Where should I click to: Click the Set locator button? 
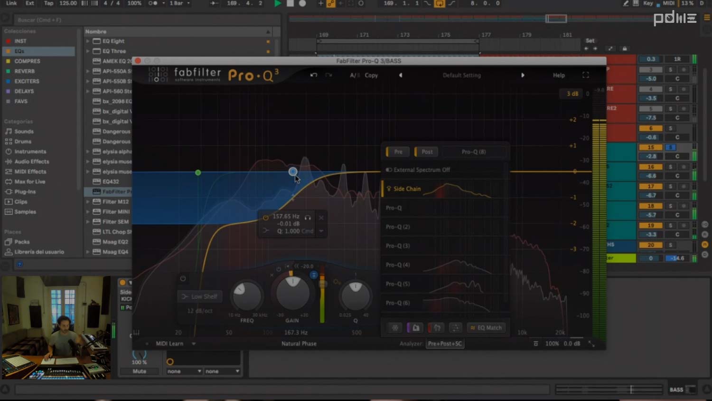pos(590,41)
